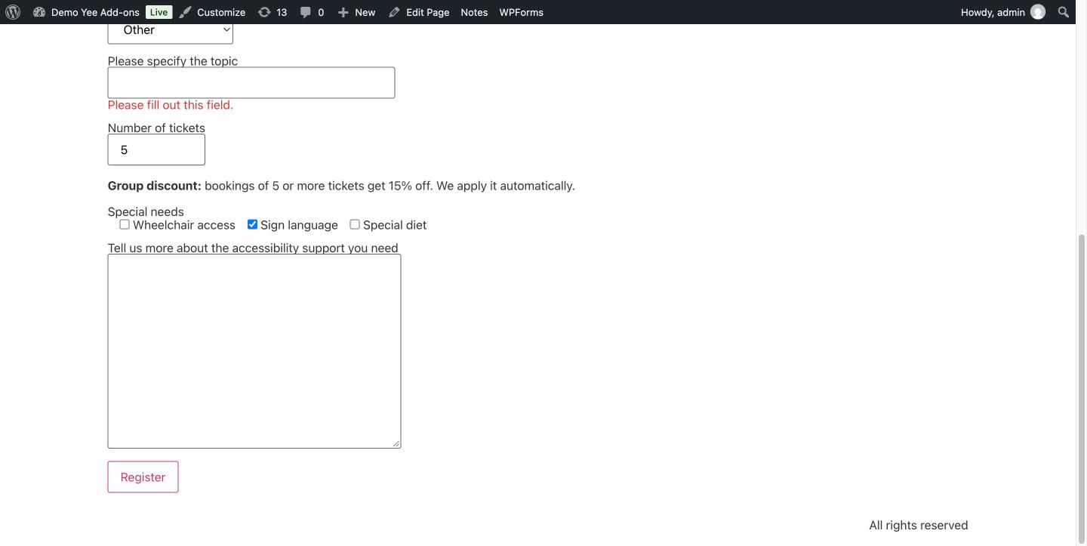
Task: Click the site dashboard gauge icon
Action: pyautogui.click(x=39, y=12)
